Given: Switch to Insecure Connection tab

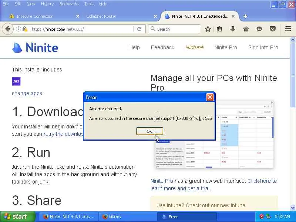Looking at the screenshot, I should (35, 16).
